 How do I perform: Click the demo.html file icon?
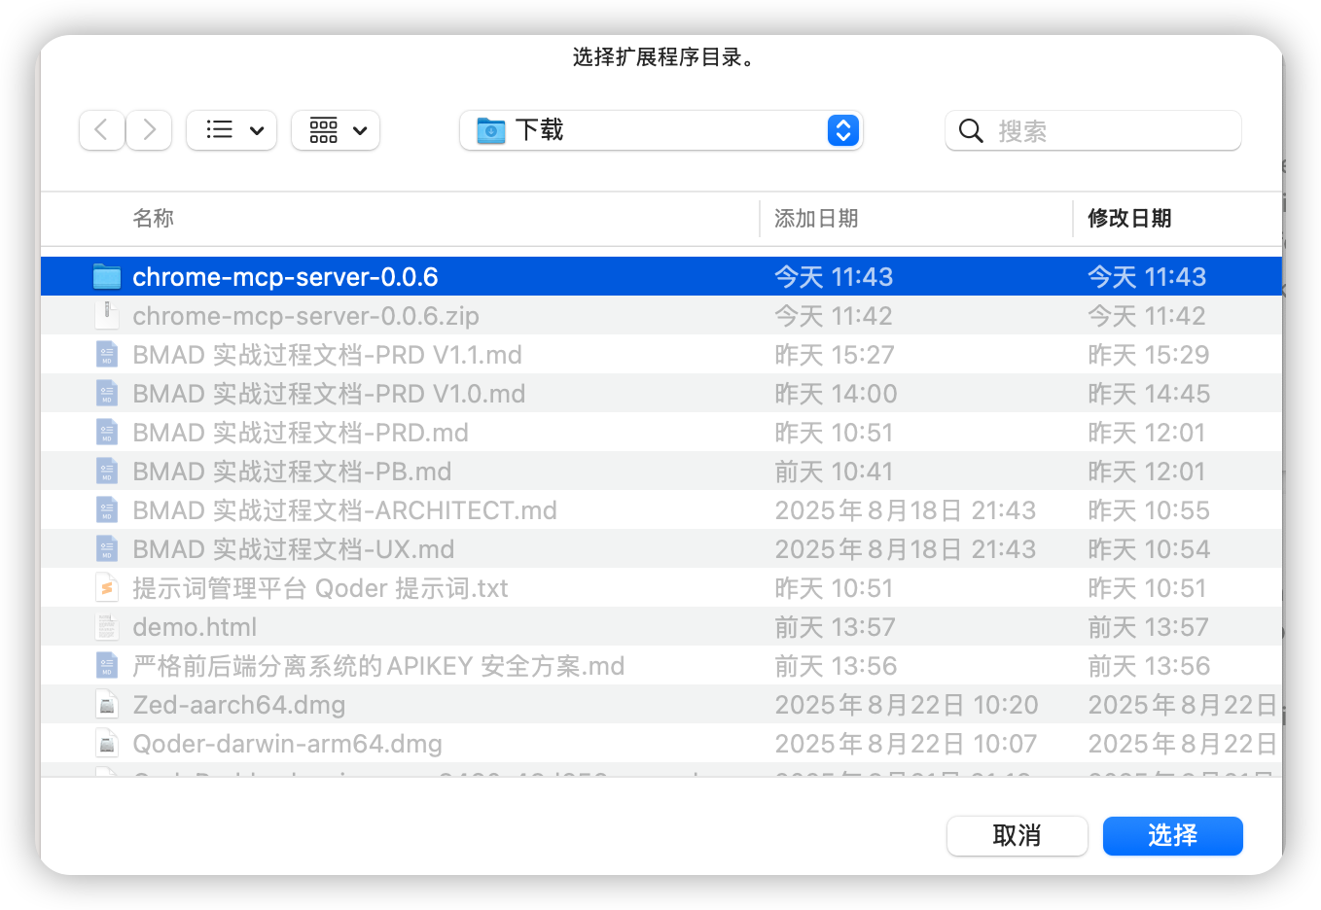[106, 627]
